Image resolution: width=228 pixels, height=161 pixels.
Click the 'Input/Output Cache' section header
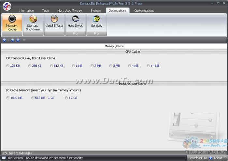pyautogui.click(x=132, y=84)
